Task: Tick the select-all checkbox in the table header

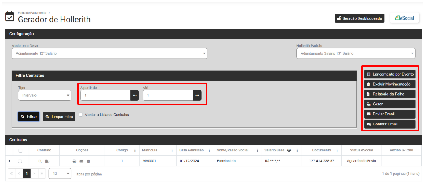Action: point(20,151)
